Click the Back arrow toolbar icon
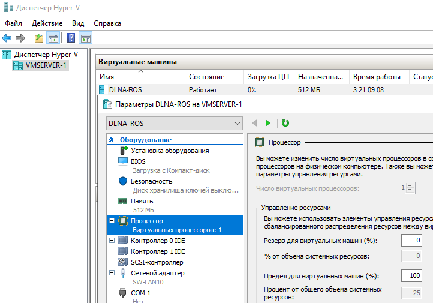The height and width of the screenshot is (303, 433). click(7, 38)
